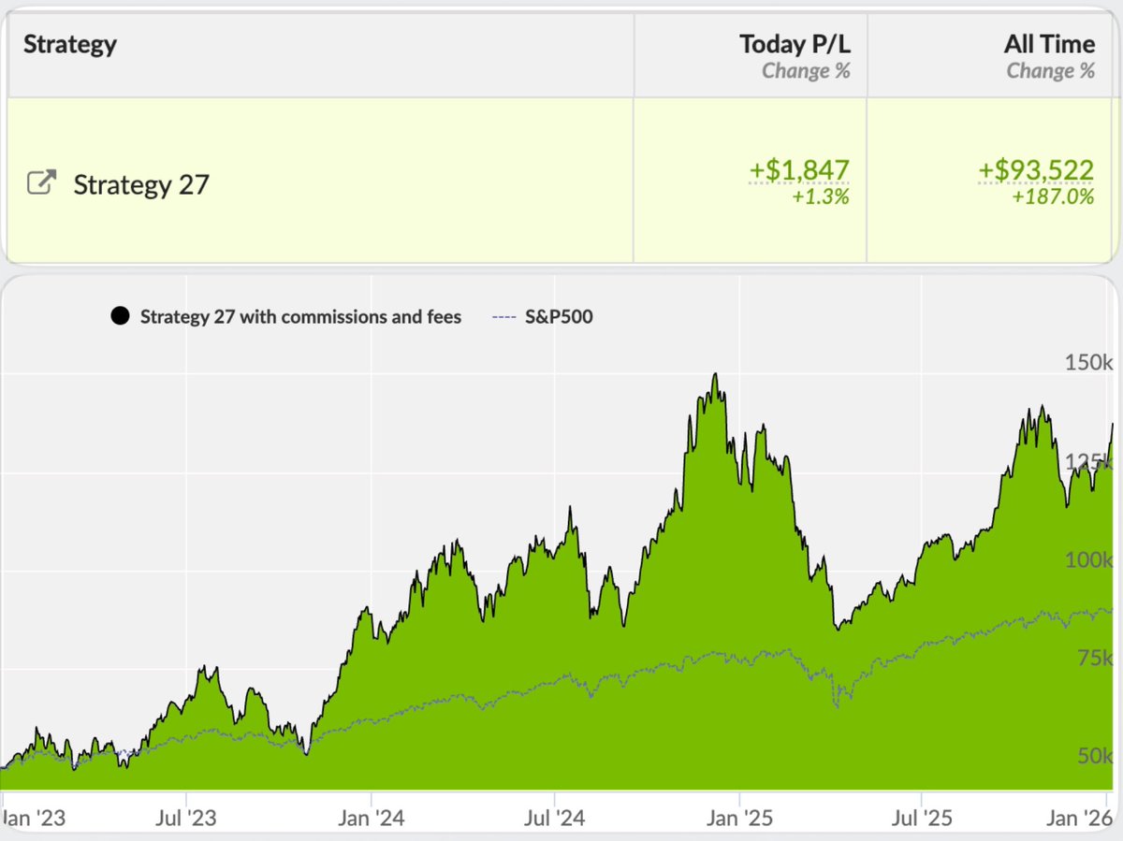Click the 150k gridline label
Screen dimensions: 1123x841
coord(1088,363)
